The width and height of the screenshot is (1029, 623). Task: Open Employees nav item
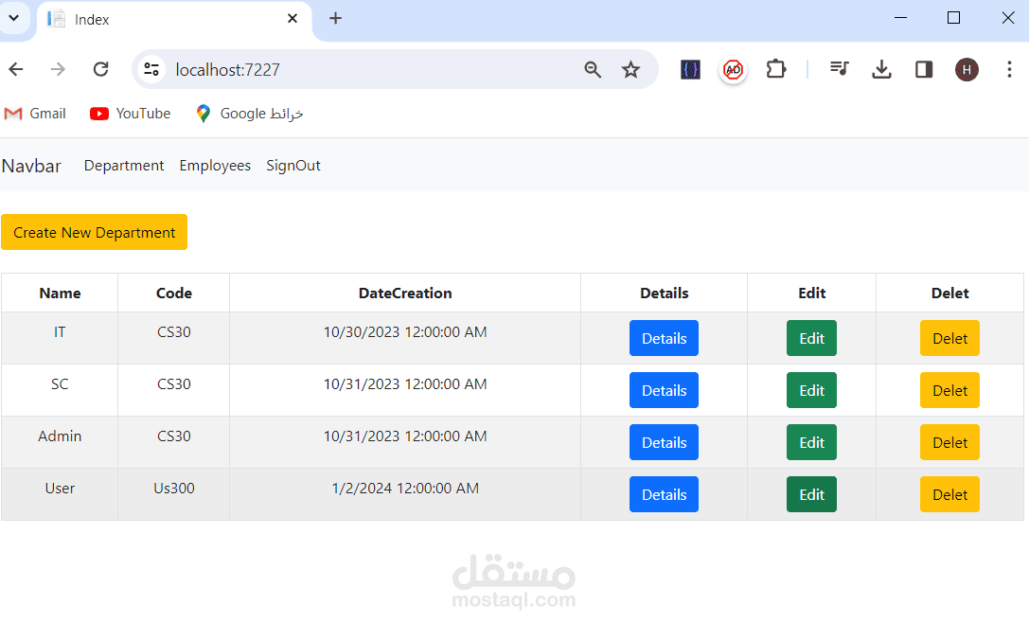(x=215, y=166)
